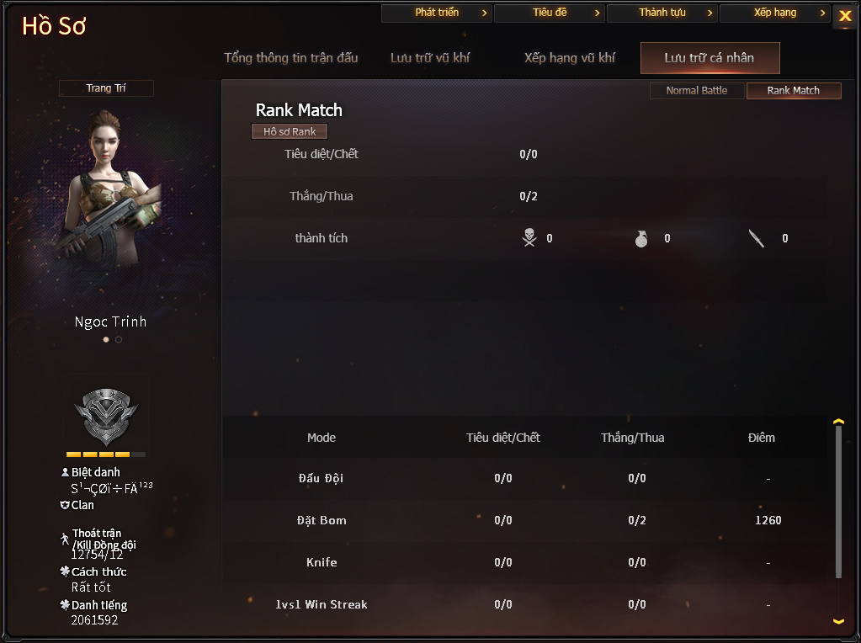Click the silver rank badge emblem
861x643 pixels.
tap(106, 417)
